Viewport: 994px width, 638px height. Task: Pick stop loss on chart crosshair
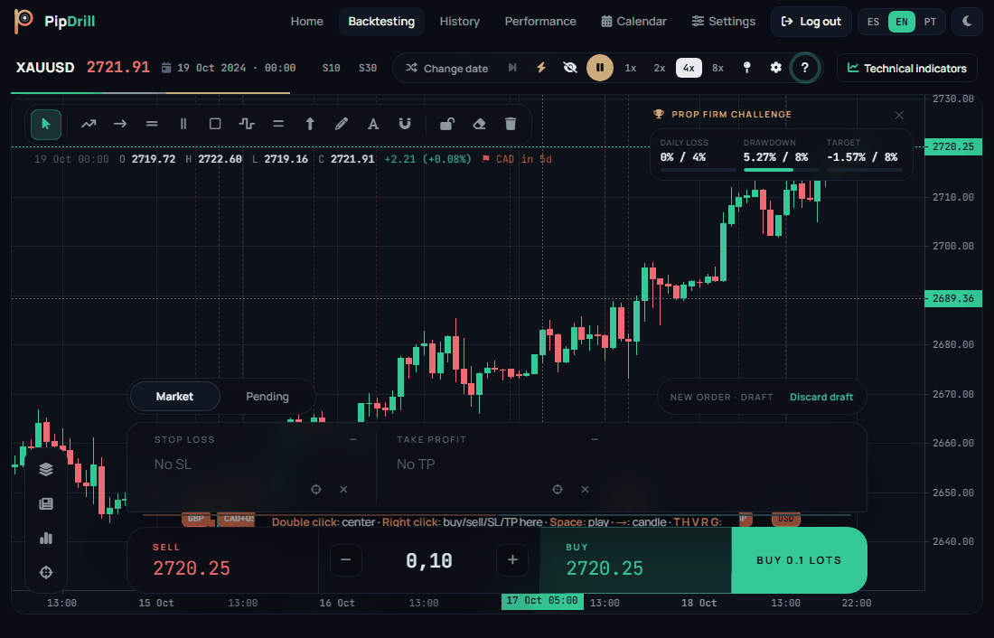(x=315, y=489)
